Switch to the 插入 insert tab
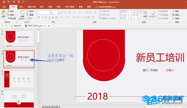The image size is (187, 108). tap(21, 7)
